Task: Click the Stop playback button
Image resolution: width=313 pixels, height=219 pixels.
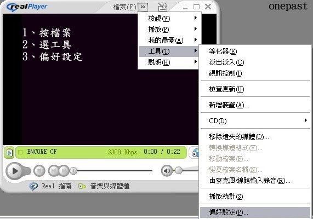Action: coord(39,171)
